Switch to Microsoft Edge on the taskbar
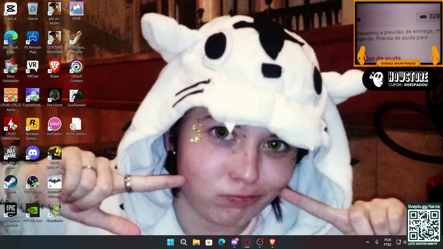 [221, 242]
